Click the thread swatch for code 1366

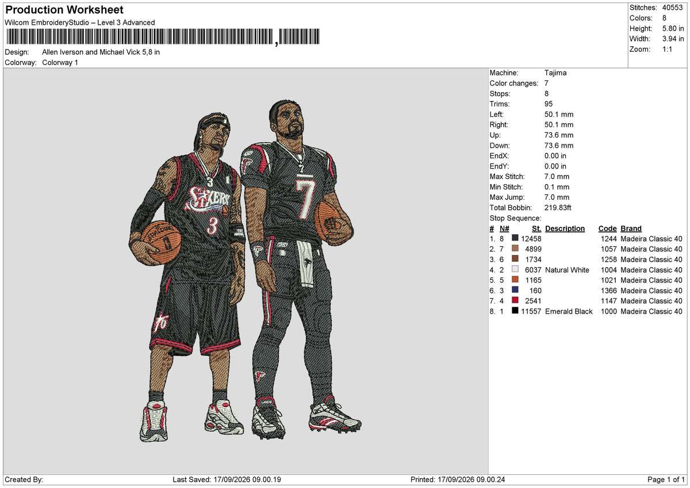coord(515,290)
